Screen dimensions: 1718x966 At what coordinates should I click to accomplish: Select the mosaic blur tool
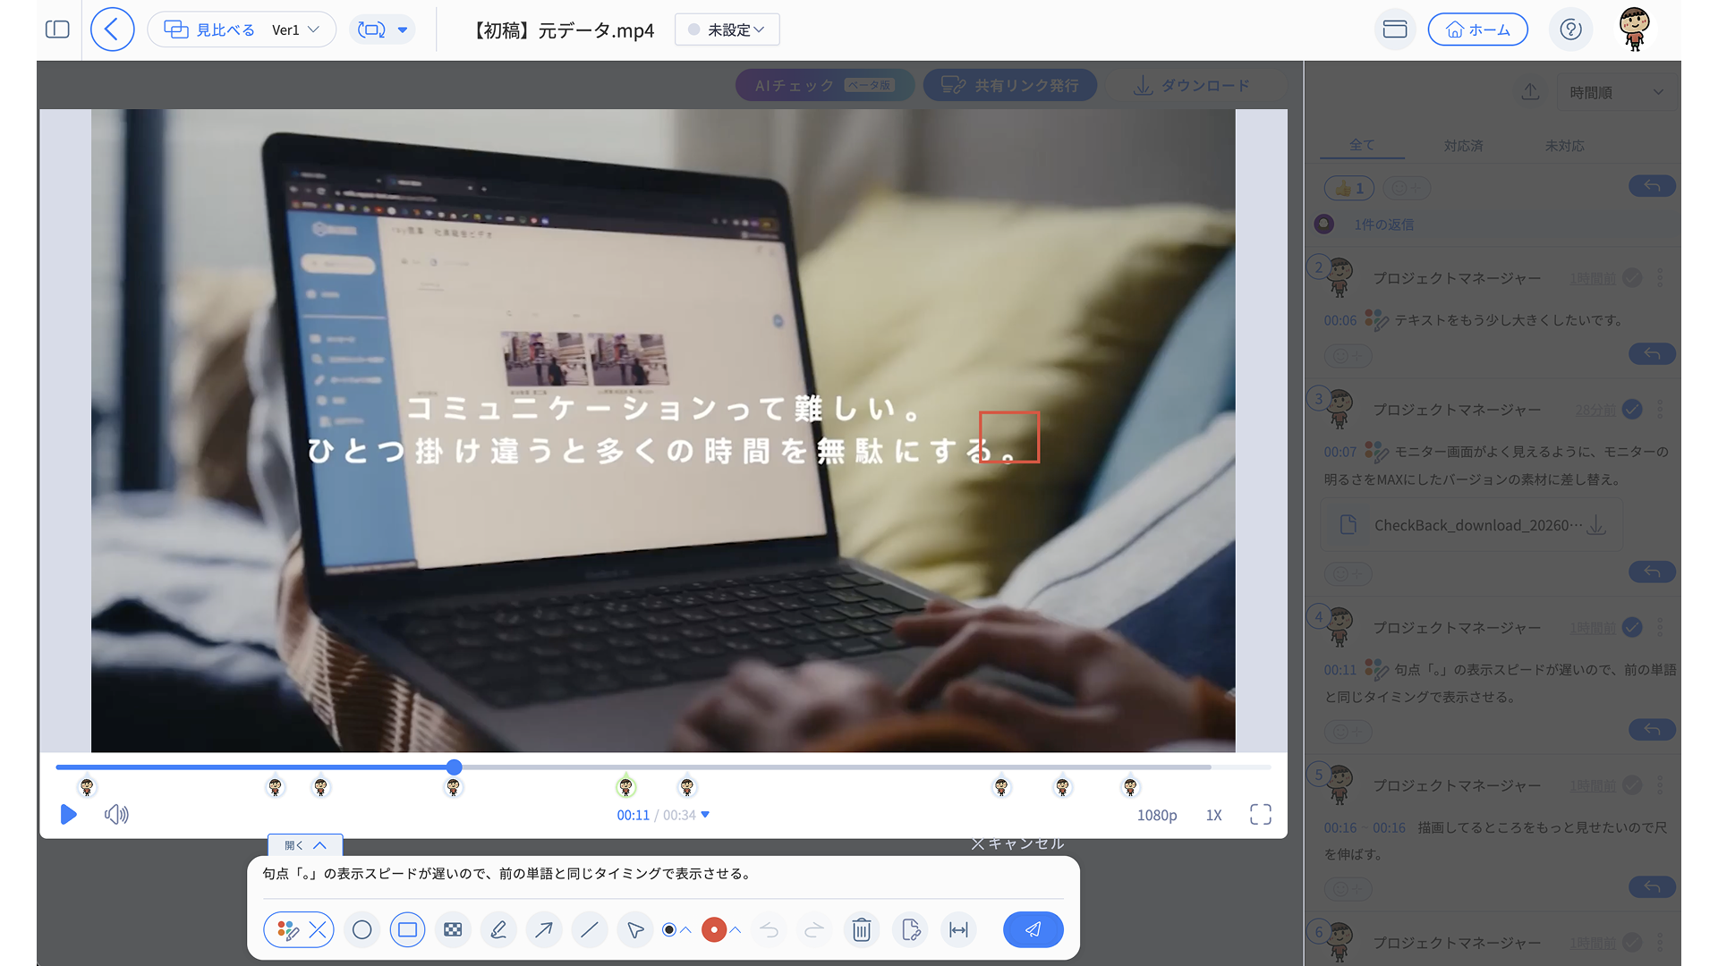[453, 930]
